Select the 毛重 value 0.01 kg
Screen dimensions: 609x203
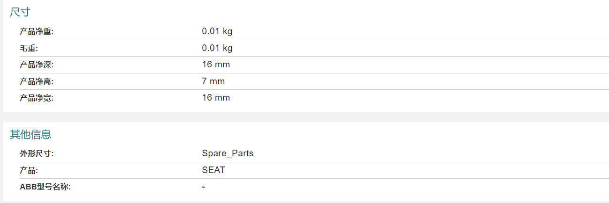pos(217,48)
